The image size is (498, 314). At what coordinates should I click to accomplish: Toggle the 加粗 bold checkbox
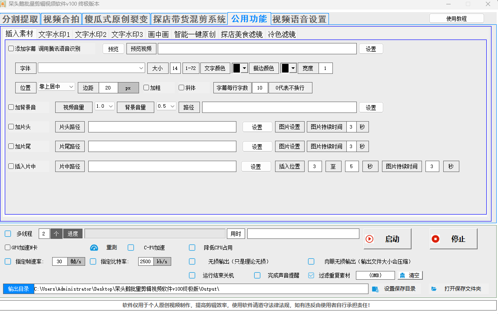pyautogui.click(x=146, y=88)
